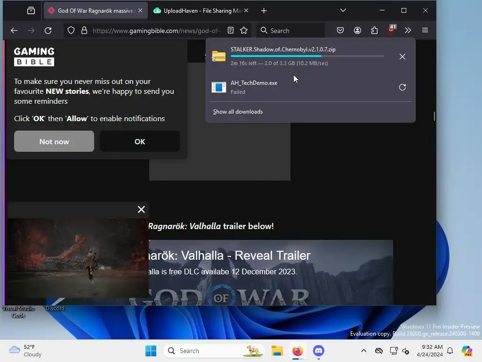Select the Discord desktop shortcut
Screen dimensions: 482x362
click(x=55, y=308)
